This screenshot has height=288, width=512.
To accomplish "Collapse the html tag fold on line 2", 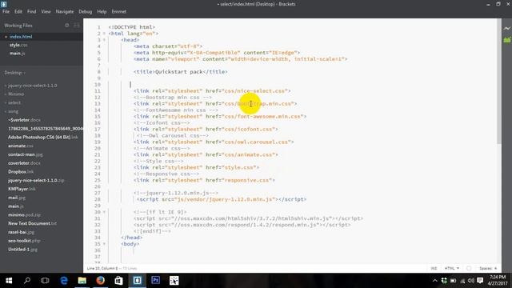I will (105, 34).
